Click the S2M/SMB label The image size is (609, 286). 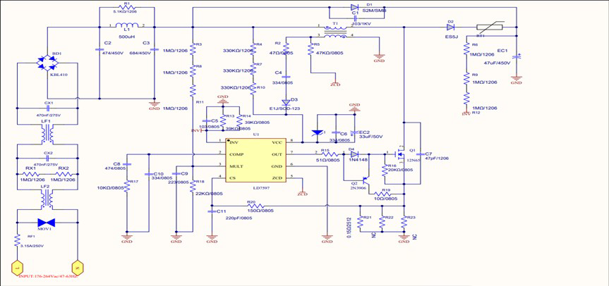coord(374,11)
